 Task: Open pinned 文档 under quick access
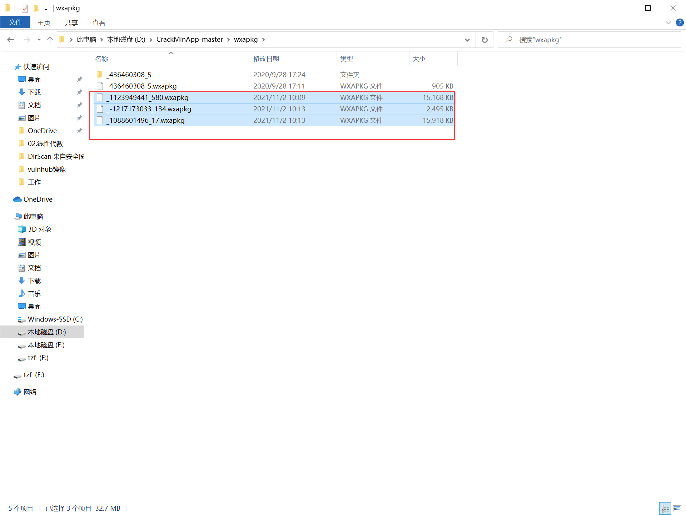tap(34, 105)
